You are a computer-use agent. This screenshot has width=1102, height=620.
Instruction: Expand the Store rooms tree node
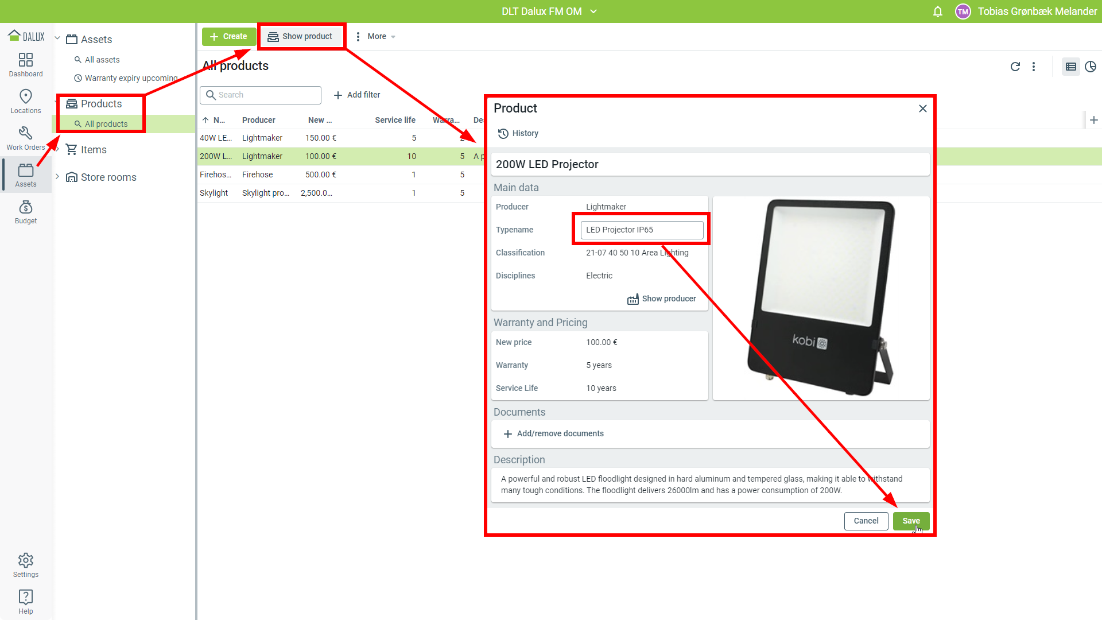[57, 177]
